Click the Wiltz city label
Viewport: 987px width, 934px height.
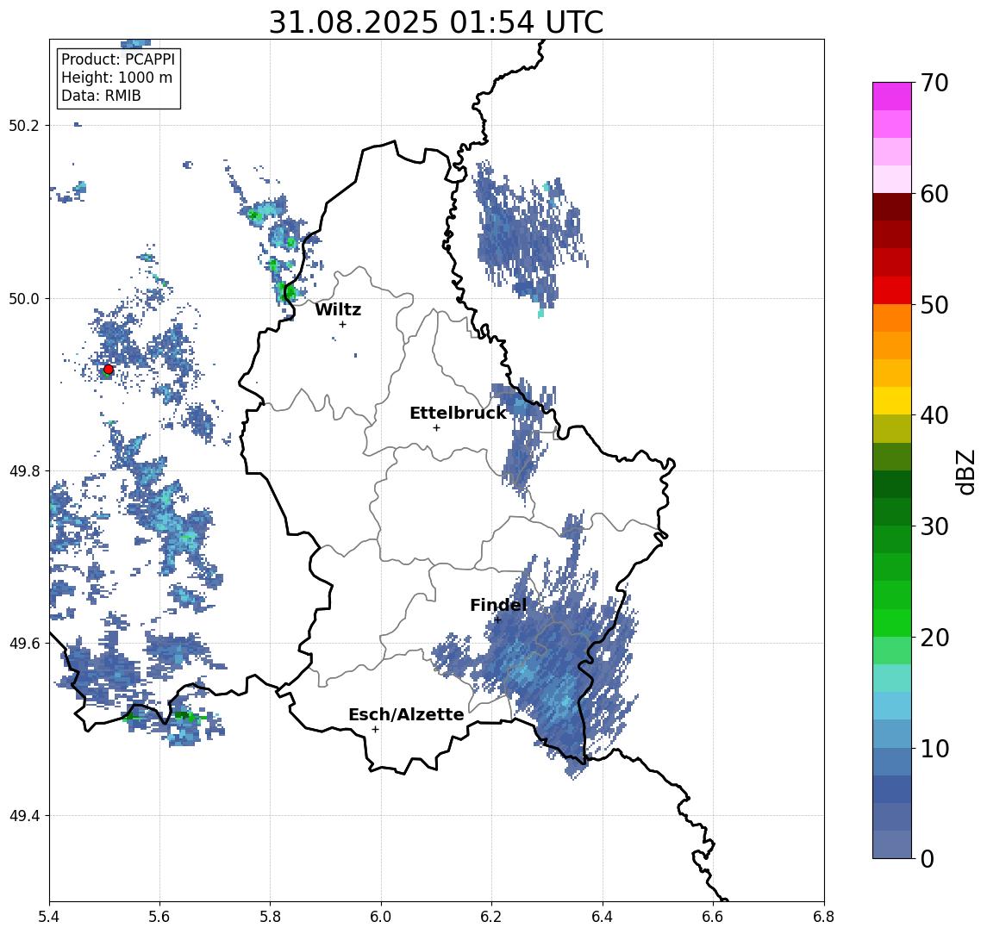(338, 309)
